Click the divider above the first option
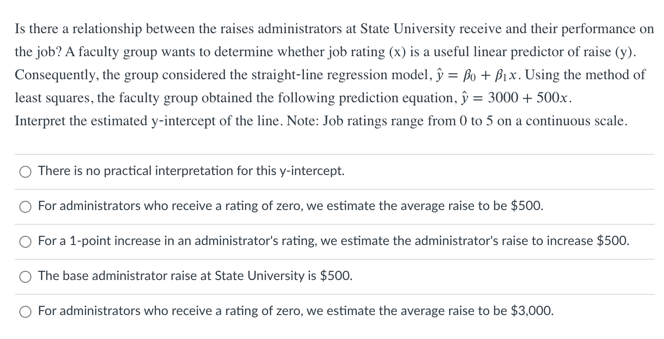The image size is (664, 339). (332, 154)
